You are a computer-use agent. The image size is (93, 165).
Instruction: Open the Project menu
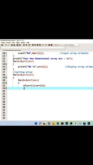click(3, 43)
